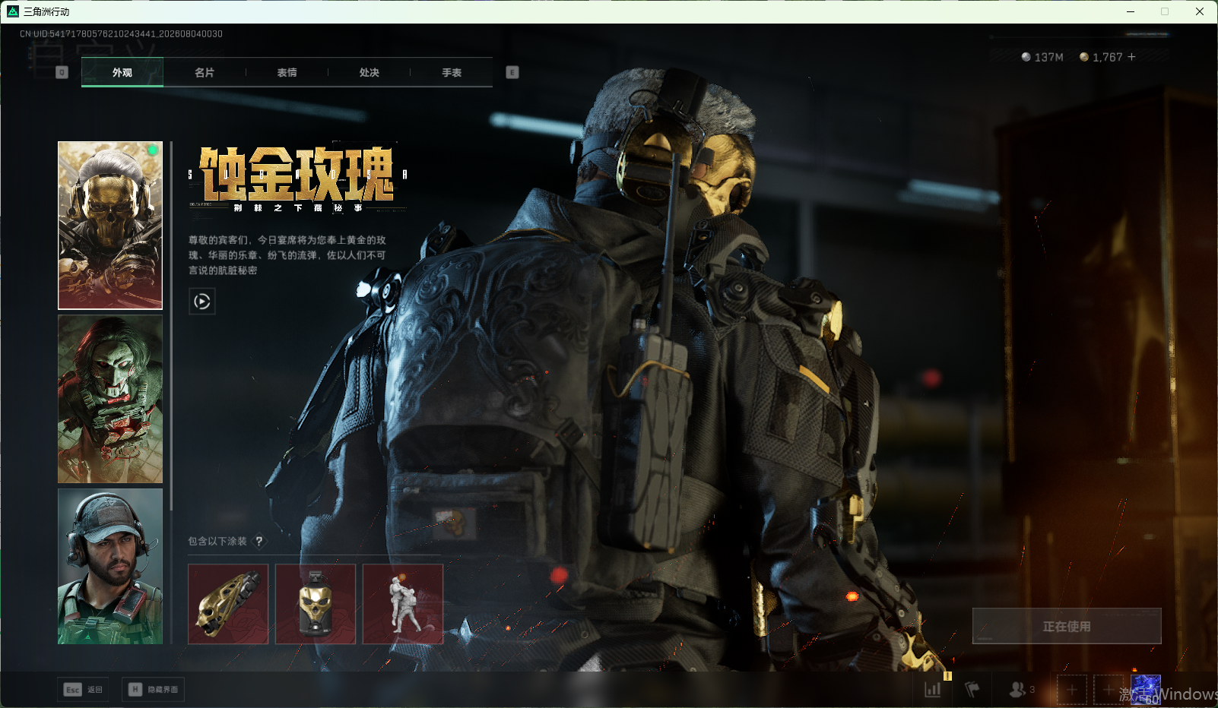Close the 三角洲行动 window

[1200, 11]
